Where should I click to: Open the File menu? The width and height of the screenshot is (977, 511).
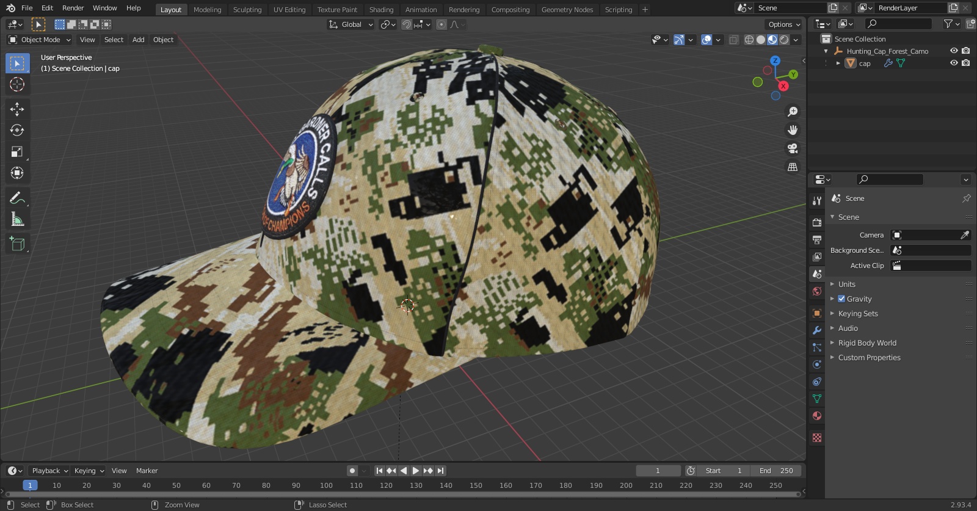coord(27,8)
